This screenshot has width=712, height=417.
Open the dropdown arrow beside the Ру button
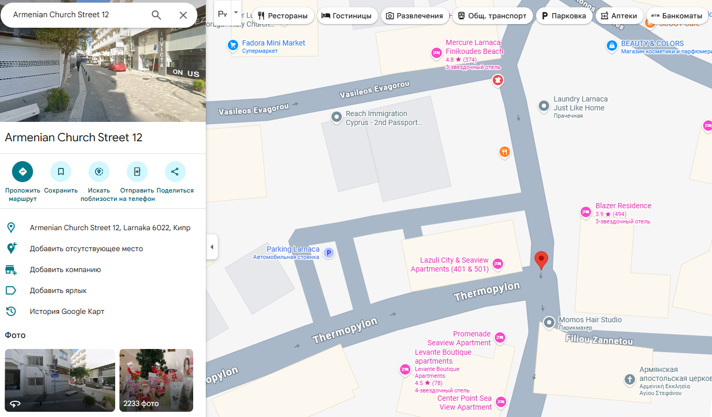point(236,12)
